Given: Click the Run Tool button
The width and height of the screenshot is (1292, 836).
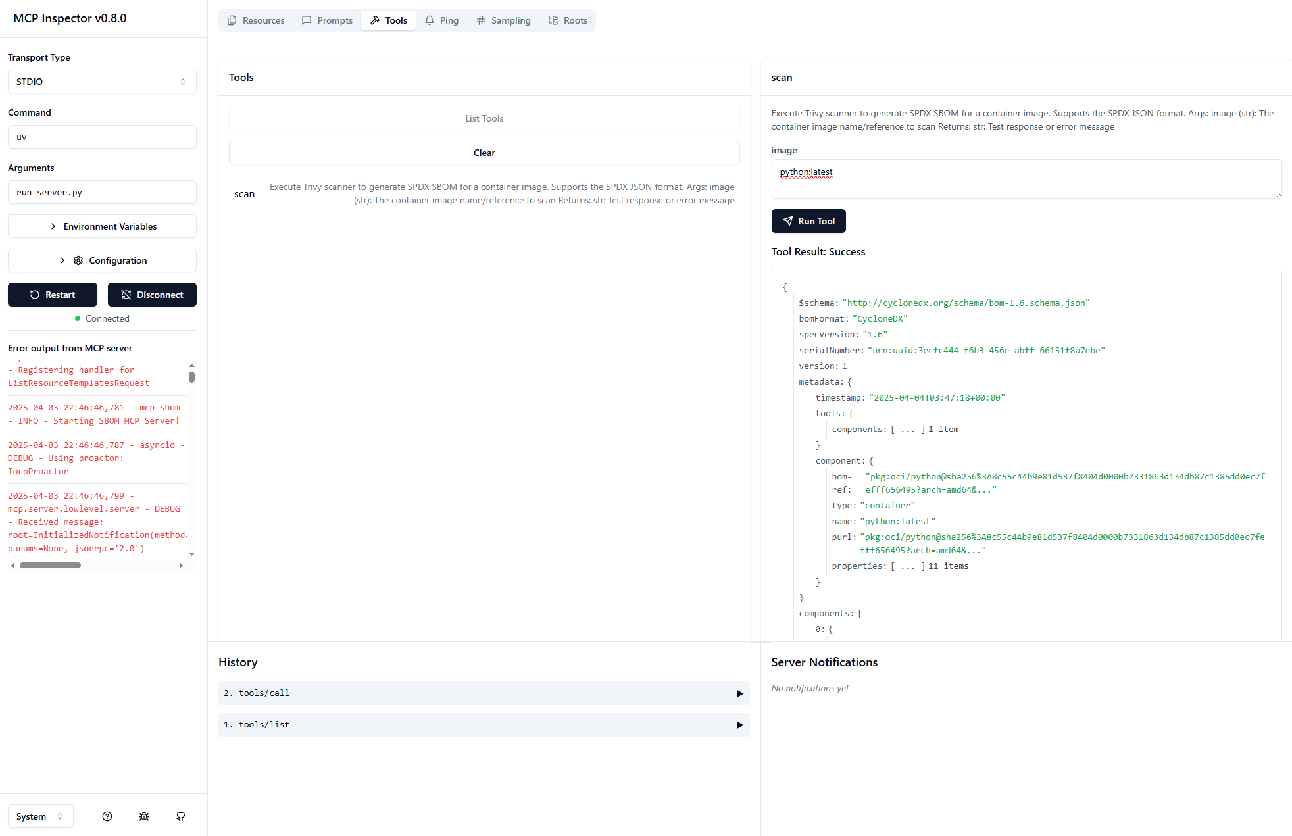Looking at the screenshot, I should pyautogui.click(x=808, y=221).
